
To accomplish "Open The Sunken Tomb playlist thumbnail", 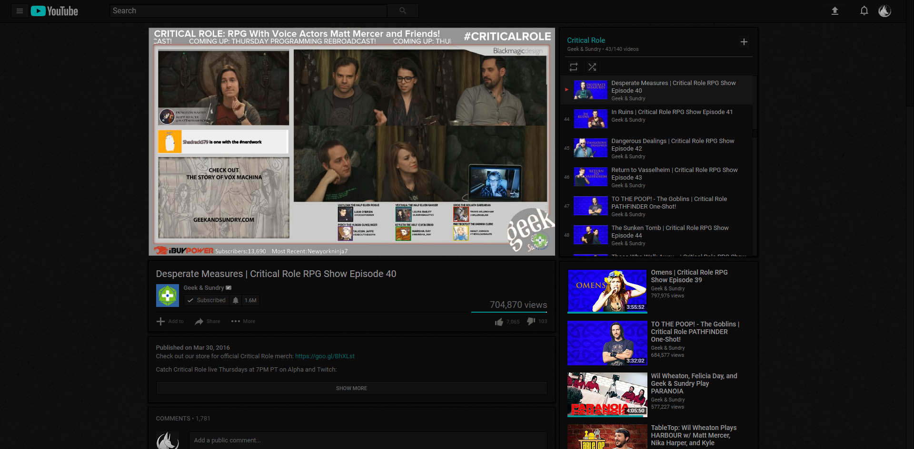I will tap(590, 235).
